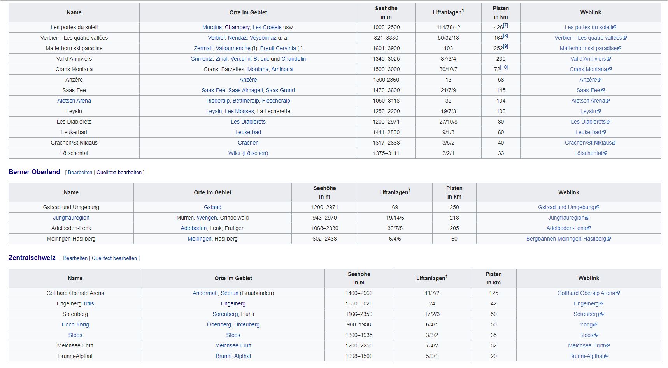Image resolution: width=668 pixels, height=368 pixels.
Task: Open the Nendaz link
Action: tap(237, 38)
